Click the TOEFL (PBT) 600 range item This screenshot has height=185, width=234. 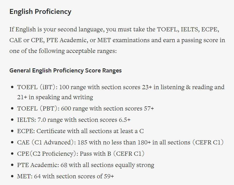(x=85, y=108)
